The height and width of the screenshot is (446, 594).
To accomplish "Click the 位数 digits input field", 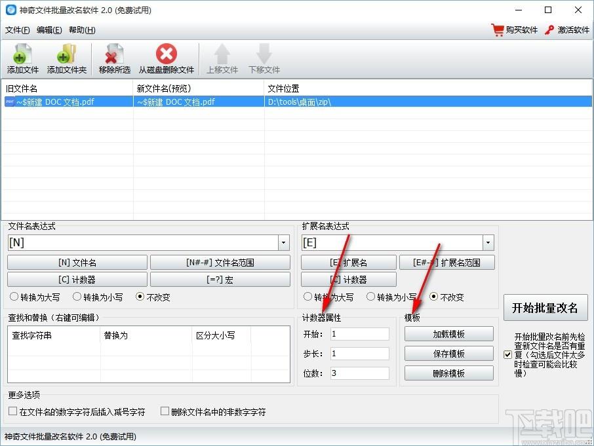I will (359, 373).
